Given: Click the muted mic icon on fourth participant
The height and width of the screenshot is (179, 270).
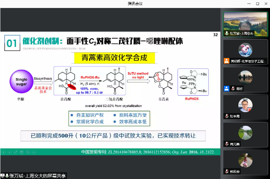Looking at the screenshot, I should pos(227,116).
